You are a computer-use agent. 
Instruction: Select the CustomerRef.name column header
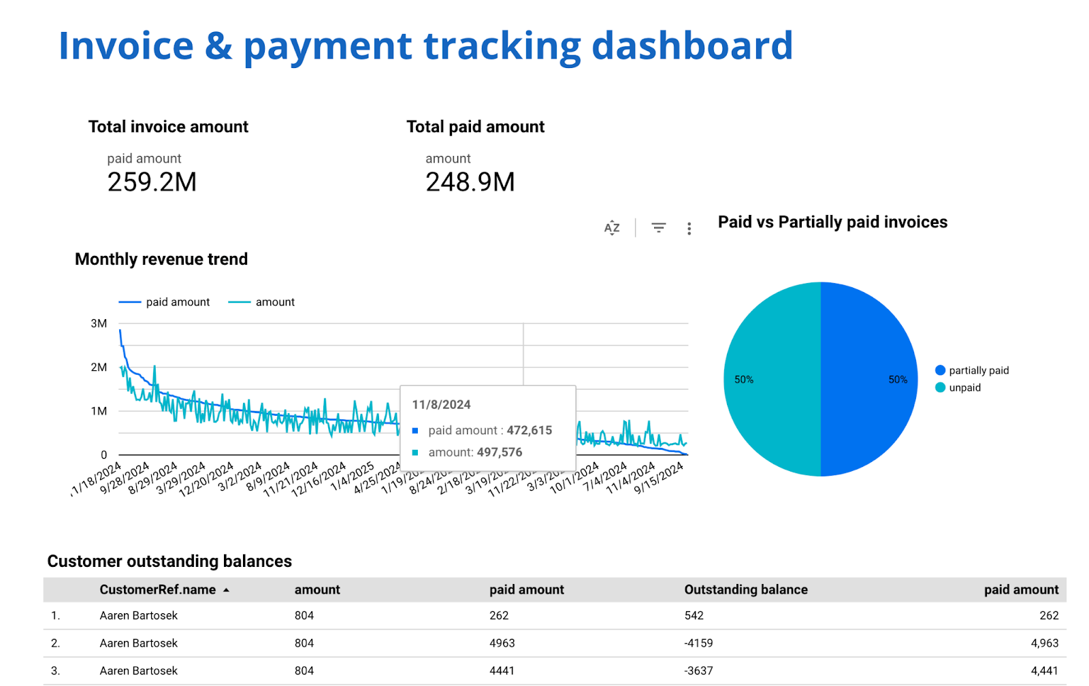(x=157, y=590)
